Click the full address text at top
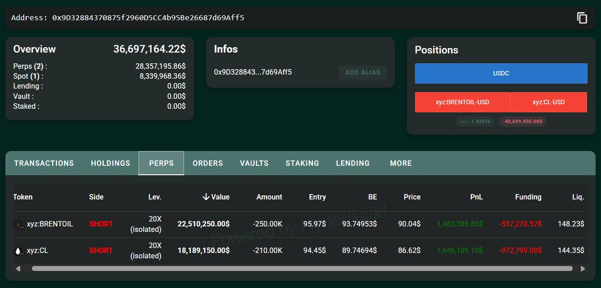 [x=148, y=18]
